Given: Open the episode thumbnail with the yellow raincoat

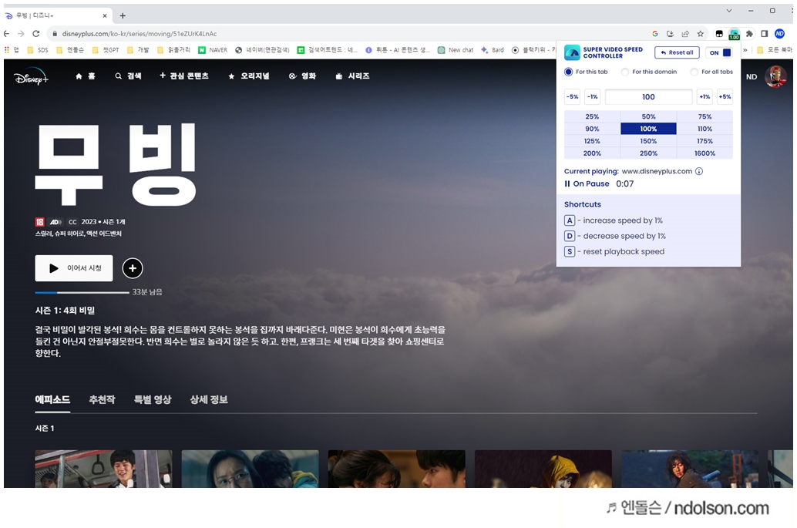Looking at the screenshot, I should click(x=543, y=469).
